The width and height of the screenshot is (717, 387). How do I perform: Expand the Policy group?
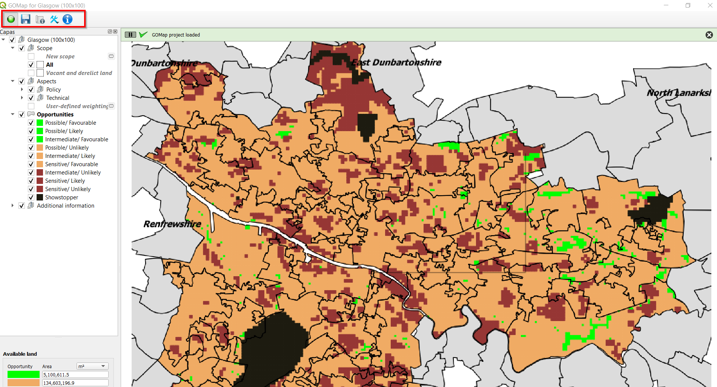pos(22,90)
